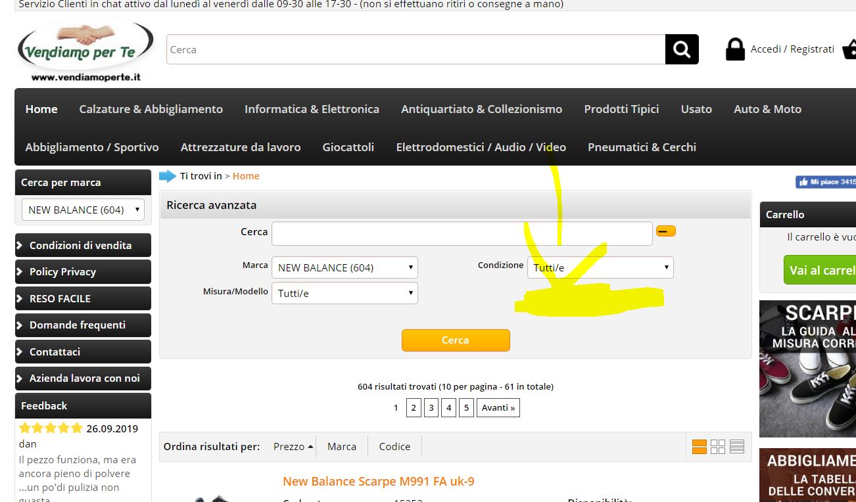Open Auto & Moto menu
The width and height of the screenshot is (856, 502).
point(767,109)
